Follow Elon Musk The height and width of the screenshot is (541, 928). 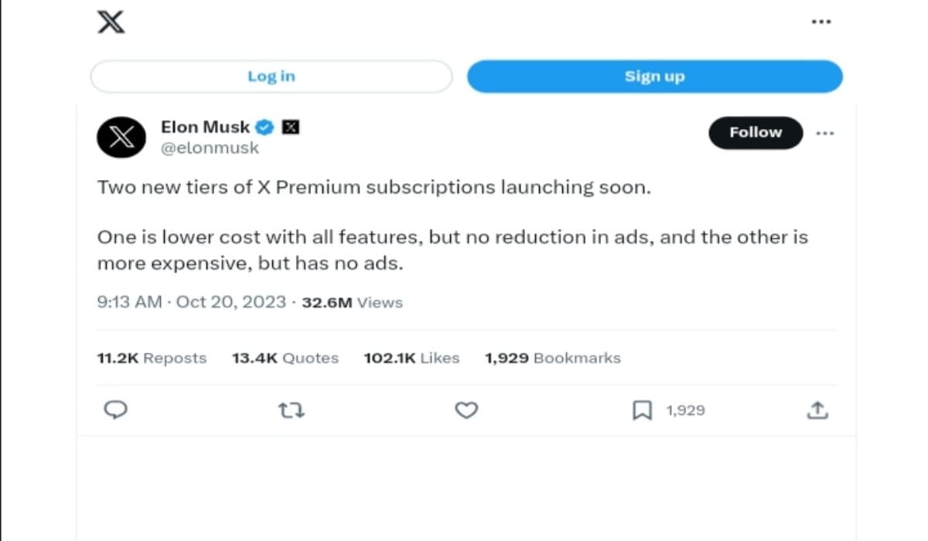pos(756,132)
